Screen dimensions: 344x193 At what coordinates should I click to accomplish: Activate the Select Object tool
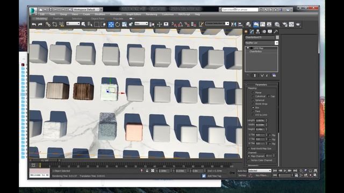click(84, 25)
